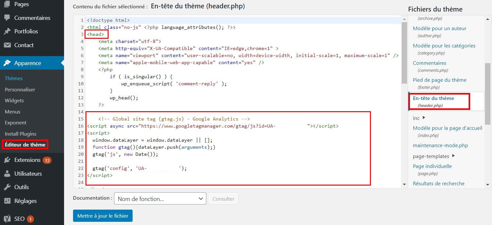Image resolution: width=492 pixels, height=225 pixels.
Task: Click line 16 googletagmanager script line
Action: (x=213, y=126)
